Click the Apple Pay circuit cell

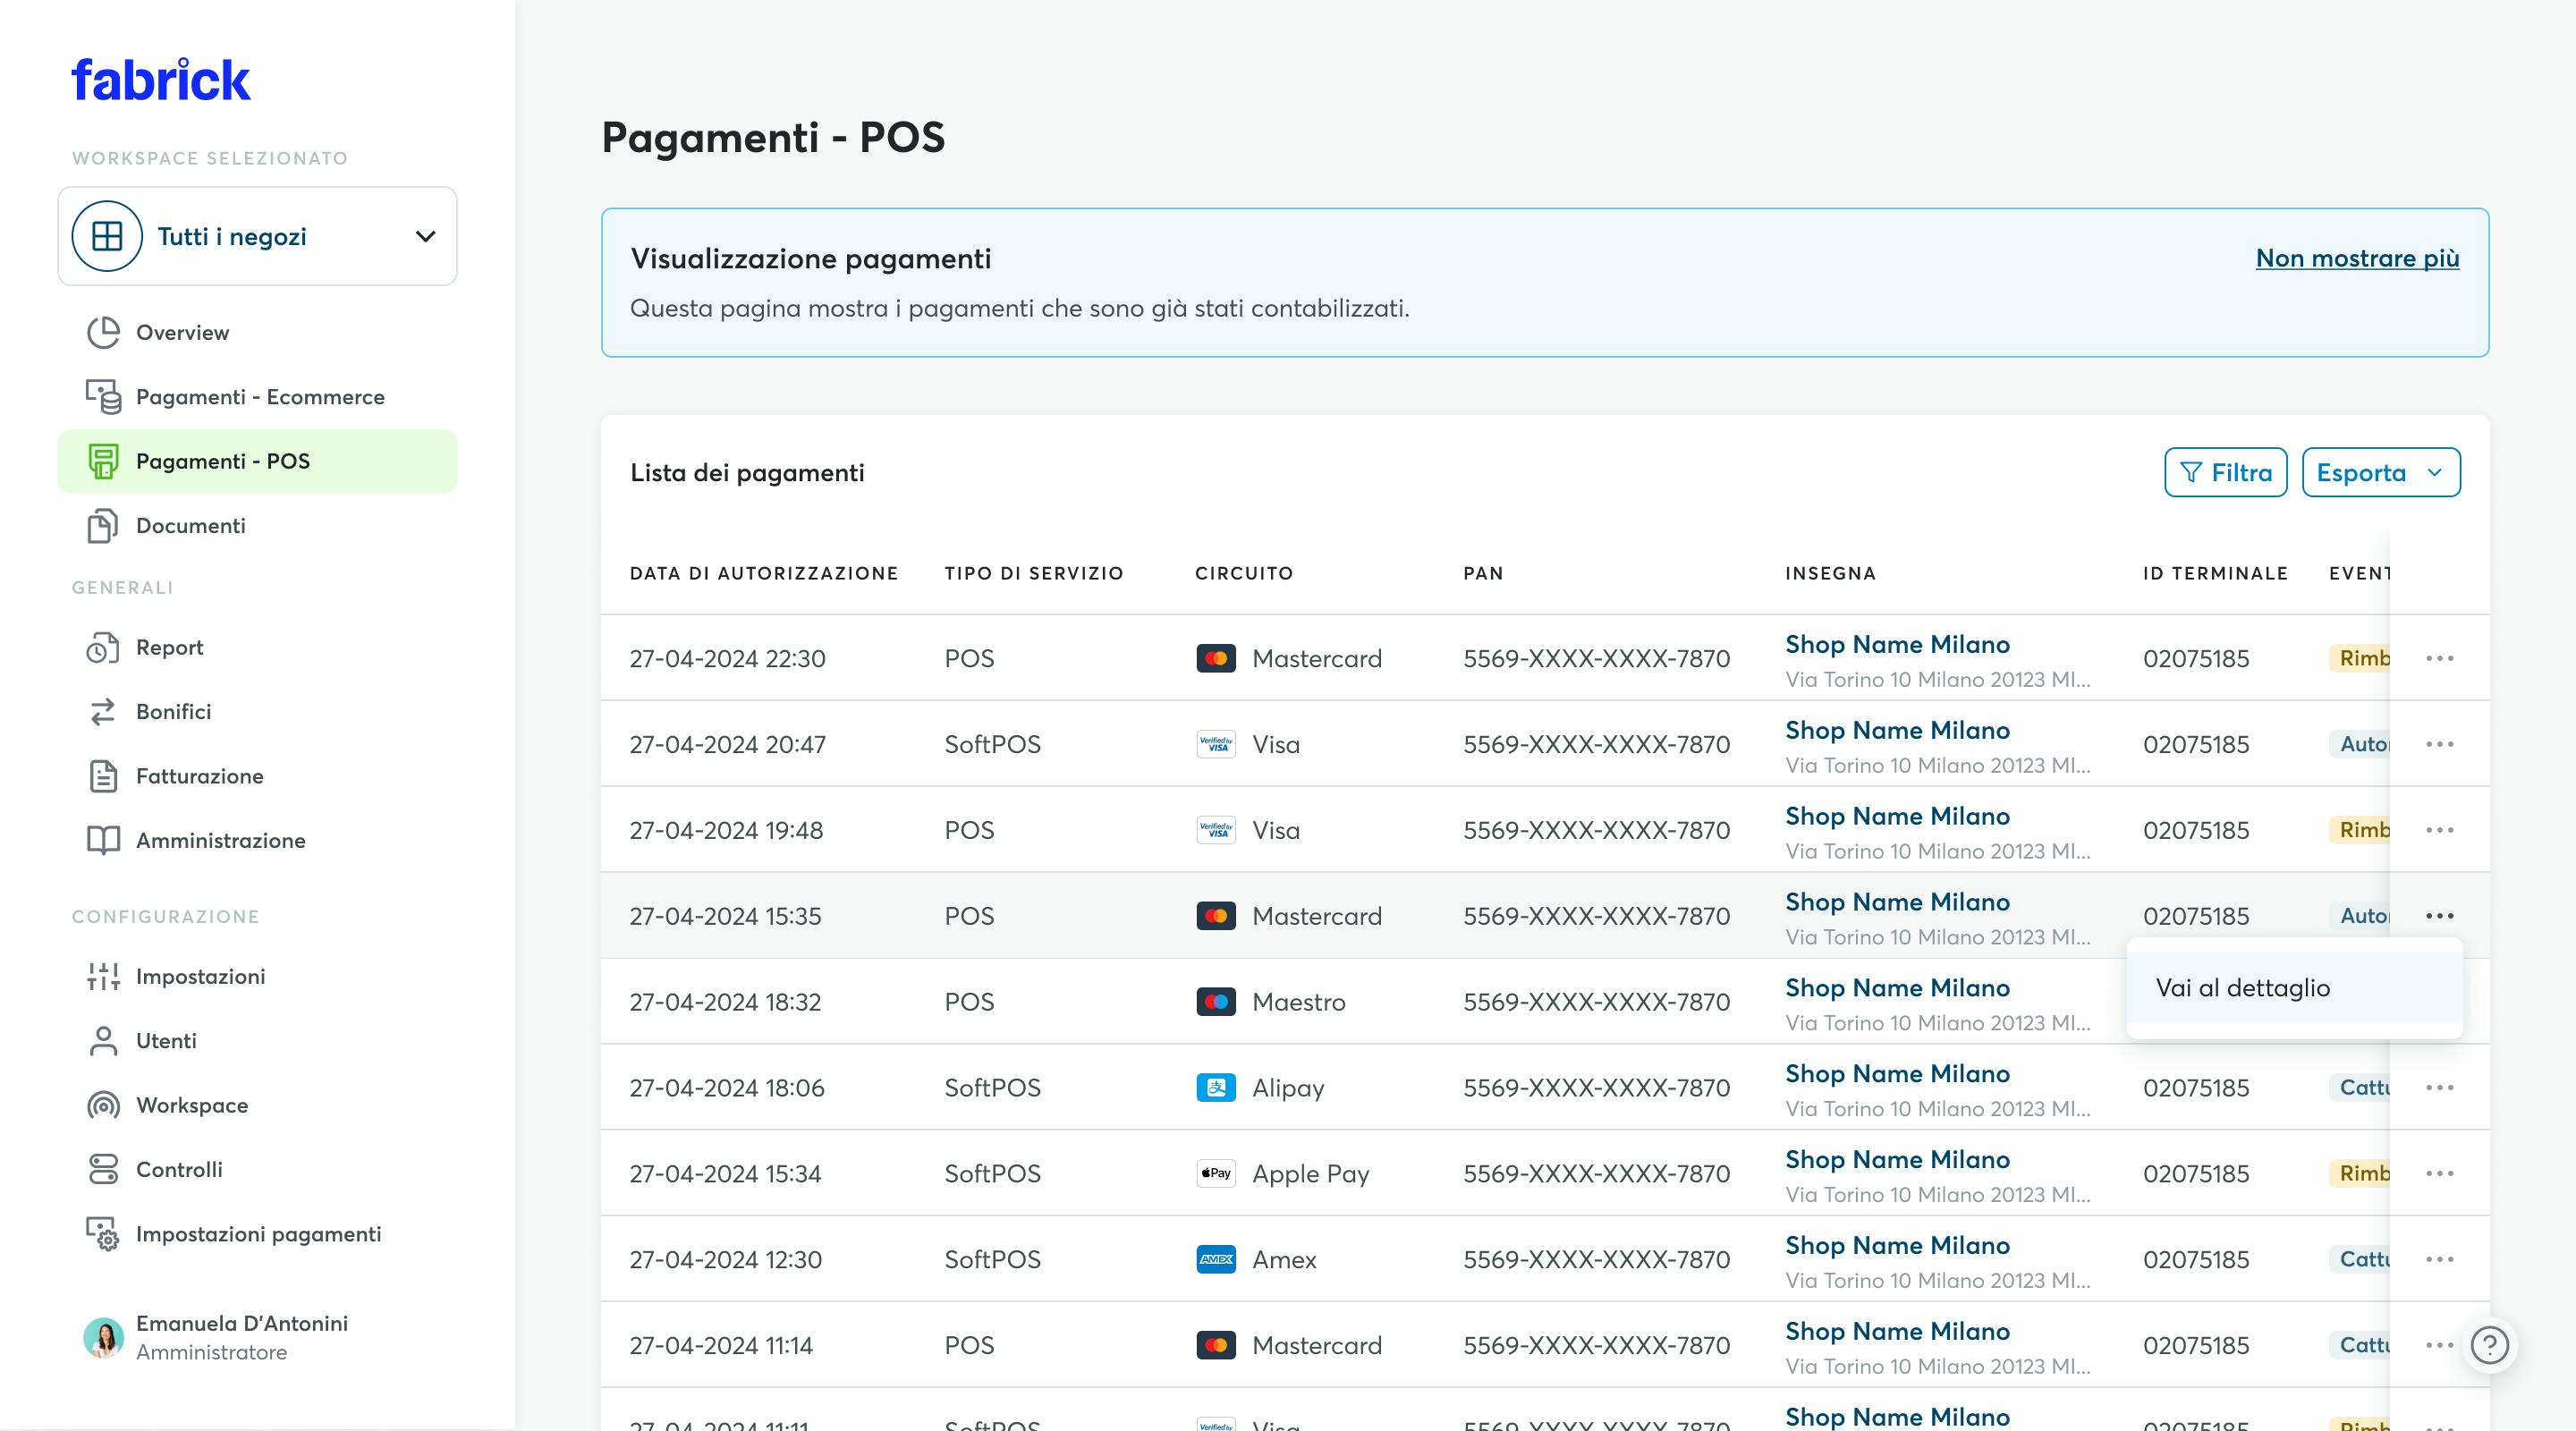pos(1283,1174)
